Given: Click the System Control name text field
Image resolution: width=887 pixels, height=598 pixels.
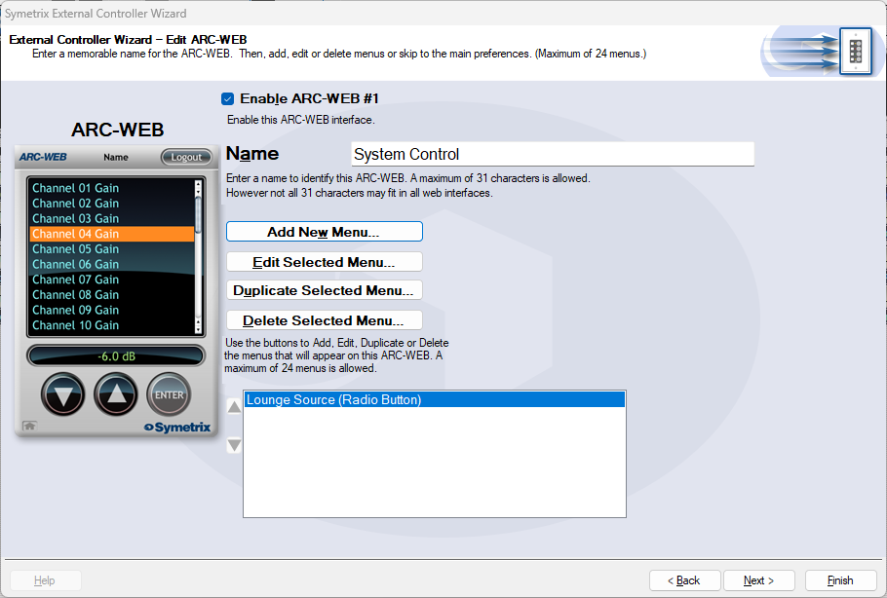Looking at the screenshot, I should coord(552,154).
